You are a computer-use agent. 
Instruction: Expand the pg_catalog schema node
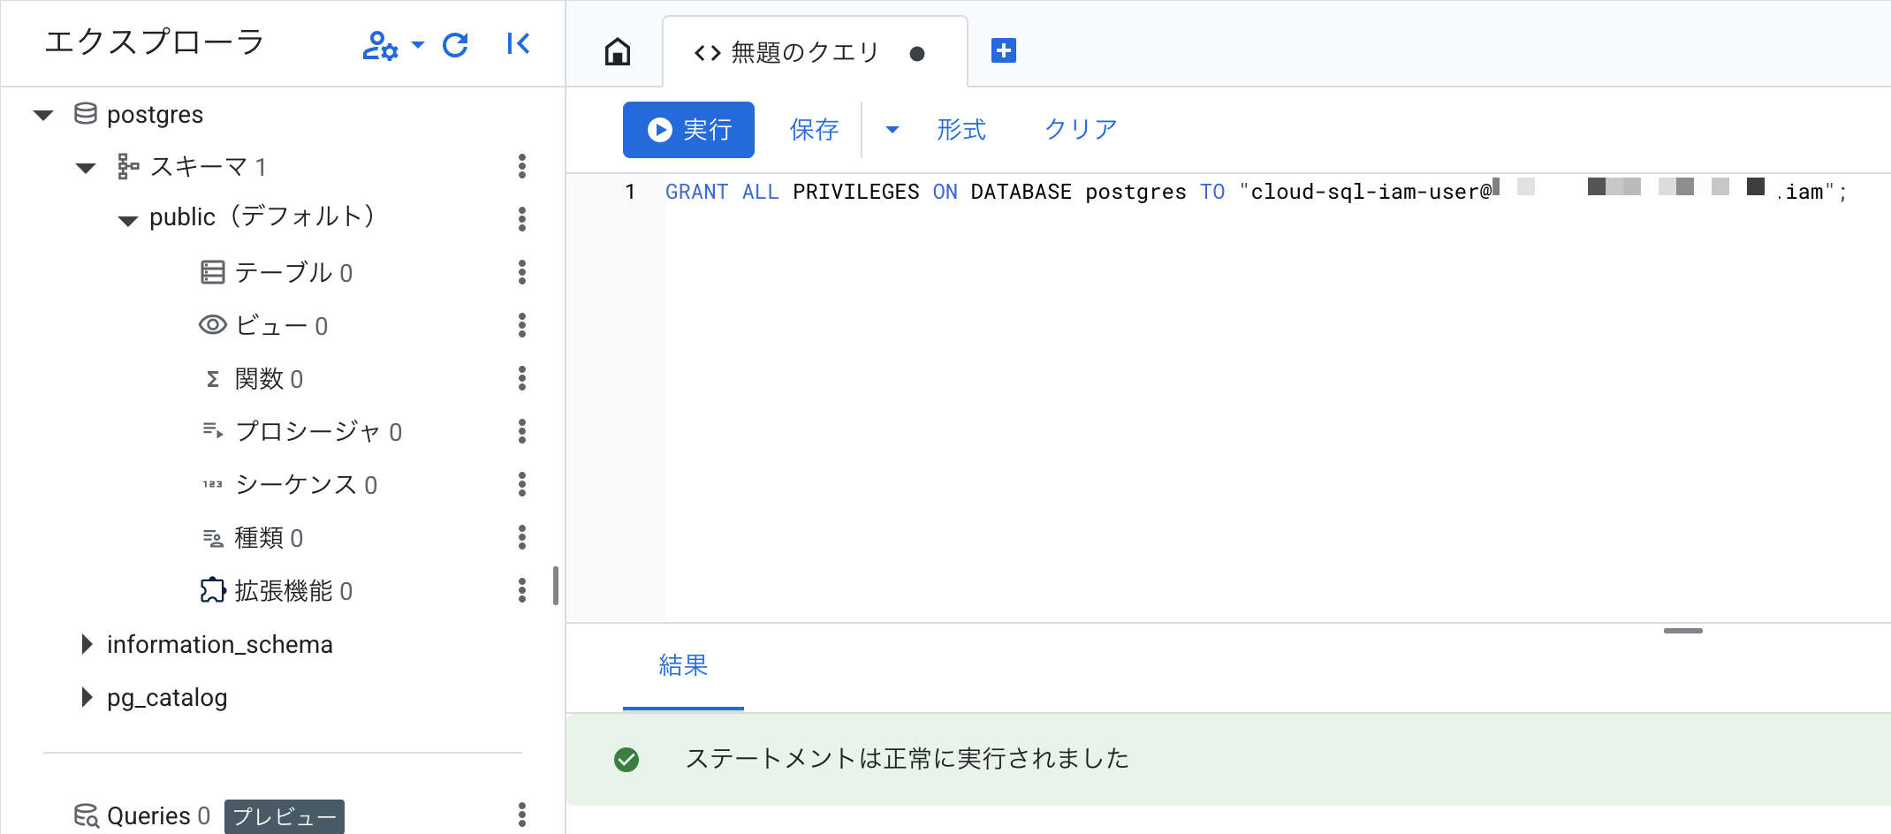[x=87, y=697]
